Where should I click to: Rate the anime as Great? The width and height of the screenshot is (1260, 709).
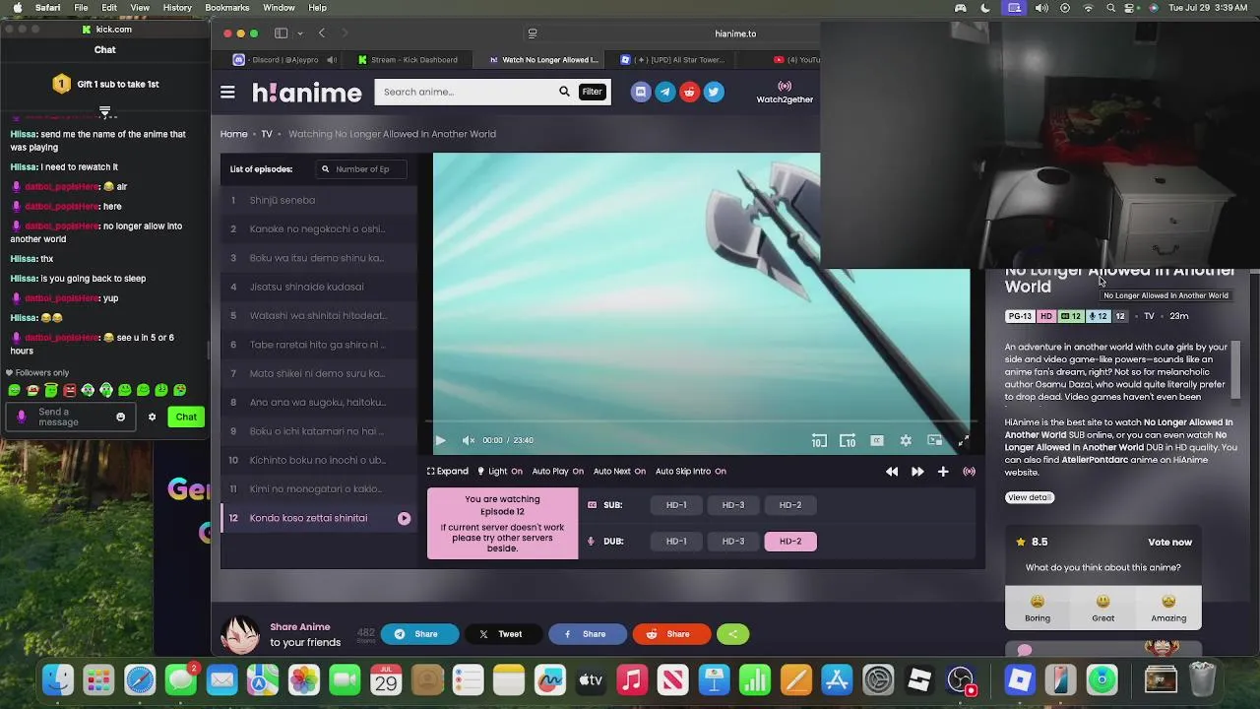(1102, 608)
